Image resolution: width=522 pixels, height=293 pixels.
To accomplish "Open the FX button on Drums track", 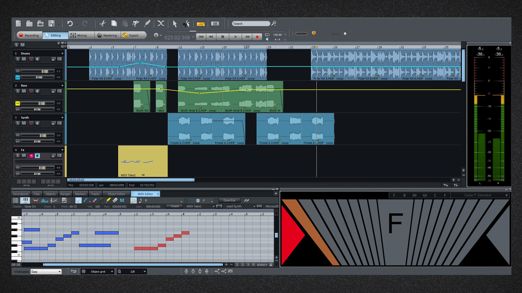I will 60,59.
